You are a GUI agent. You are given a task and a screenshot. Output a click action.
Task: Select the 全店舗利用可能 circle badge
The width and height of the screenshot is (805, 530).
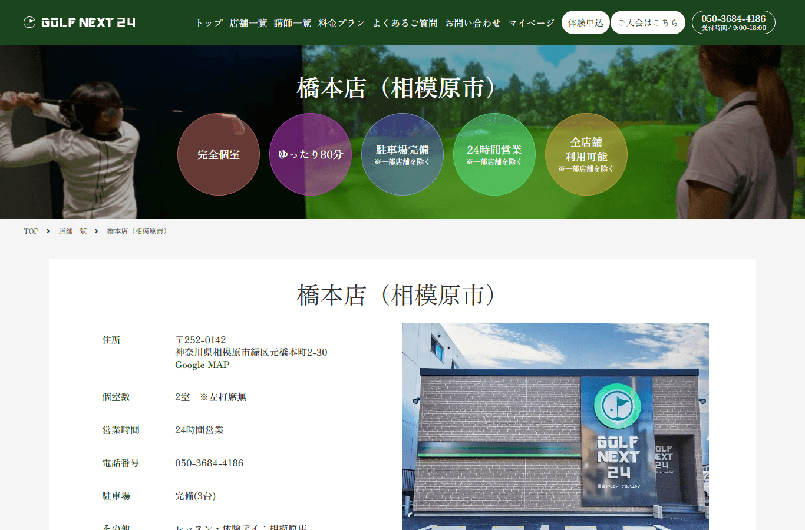[586, 154]
